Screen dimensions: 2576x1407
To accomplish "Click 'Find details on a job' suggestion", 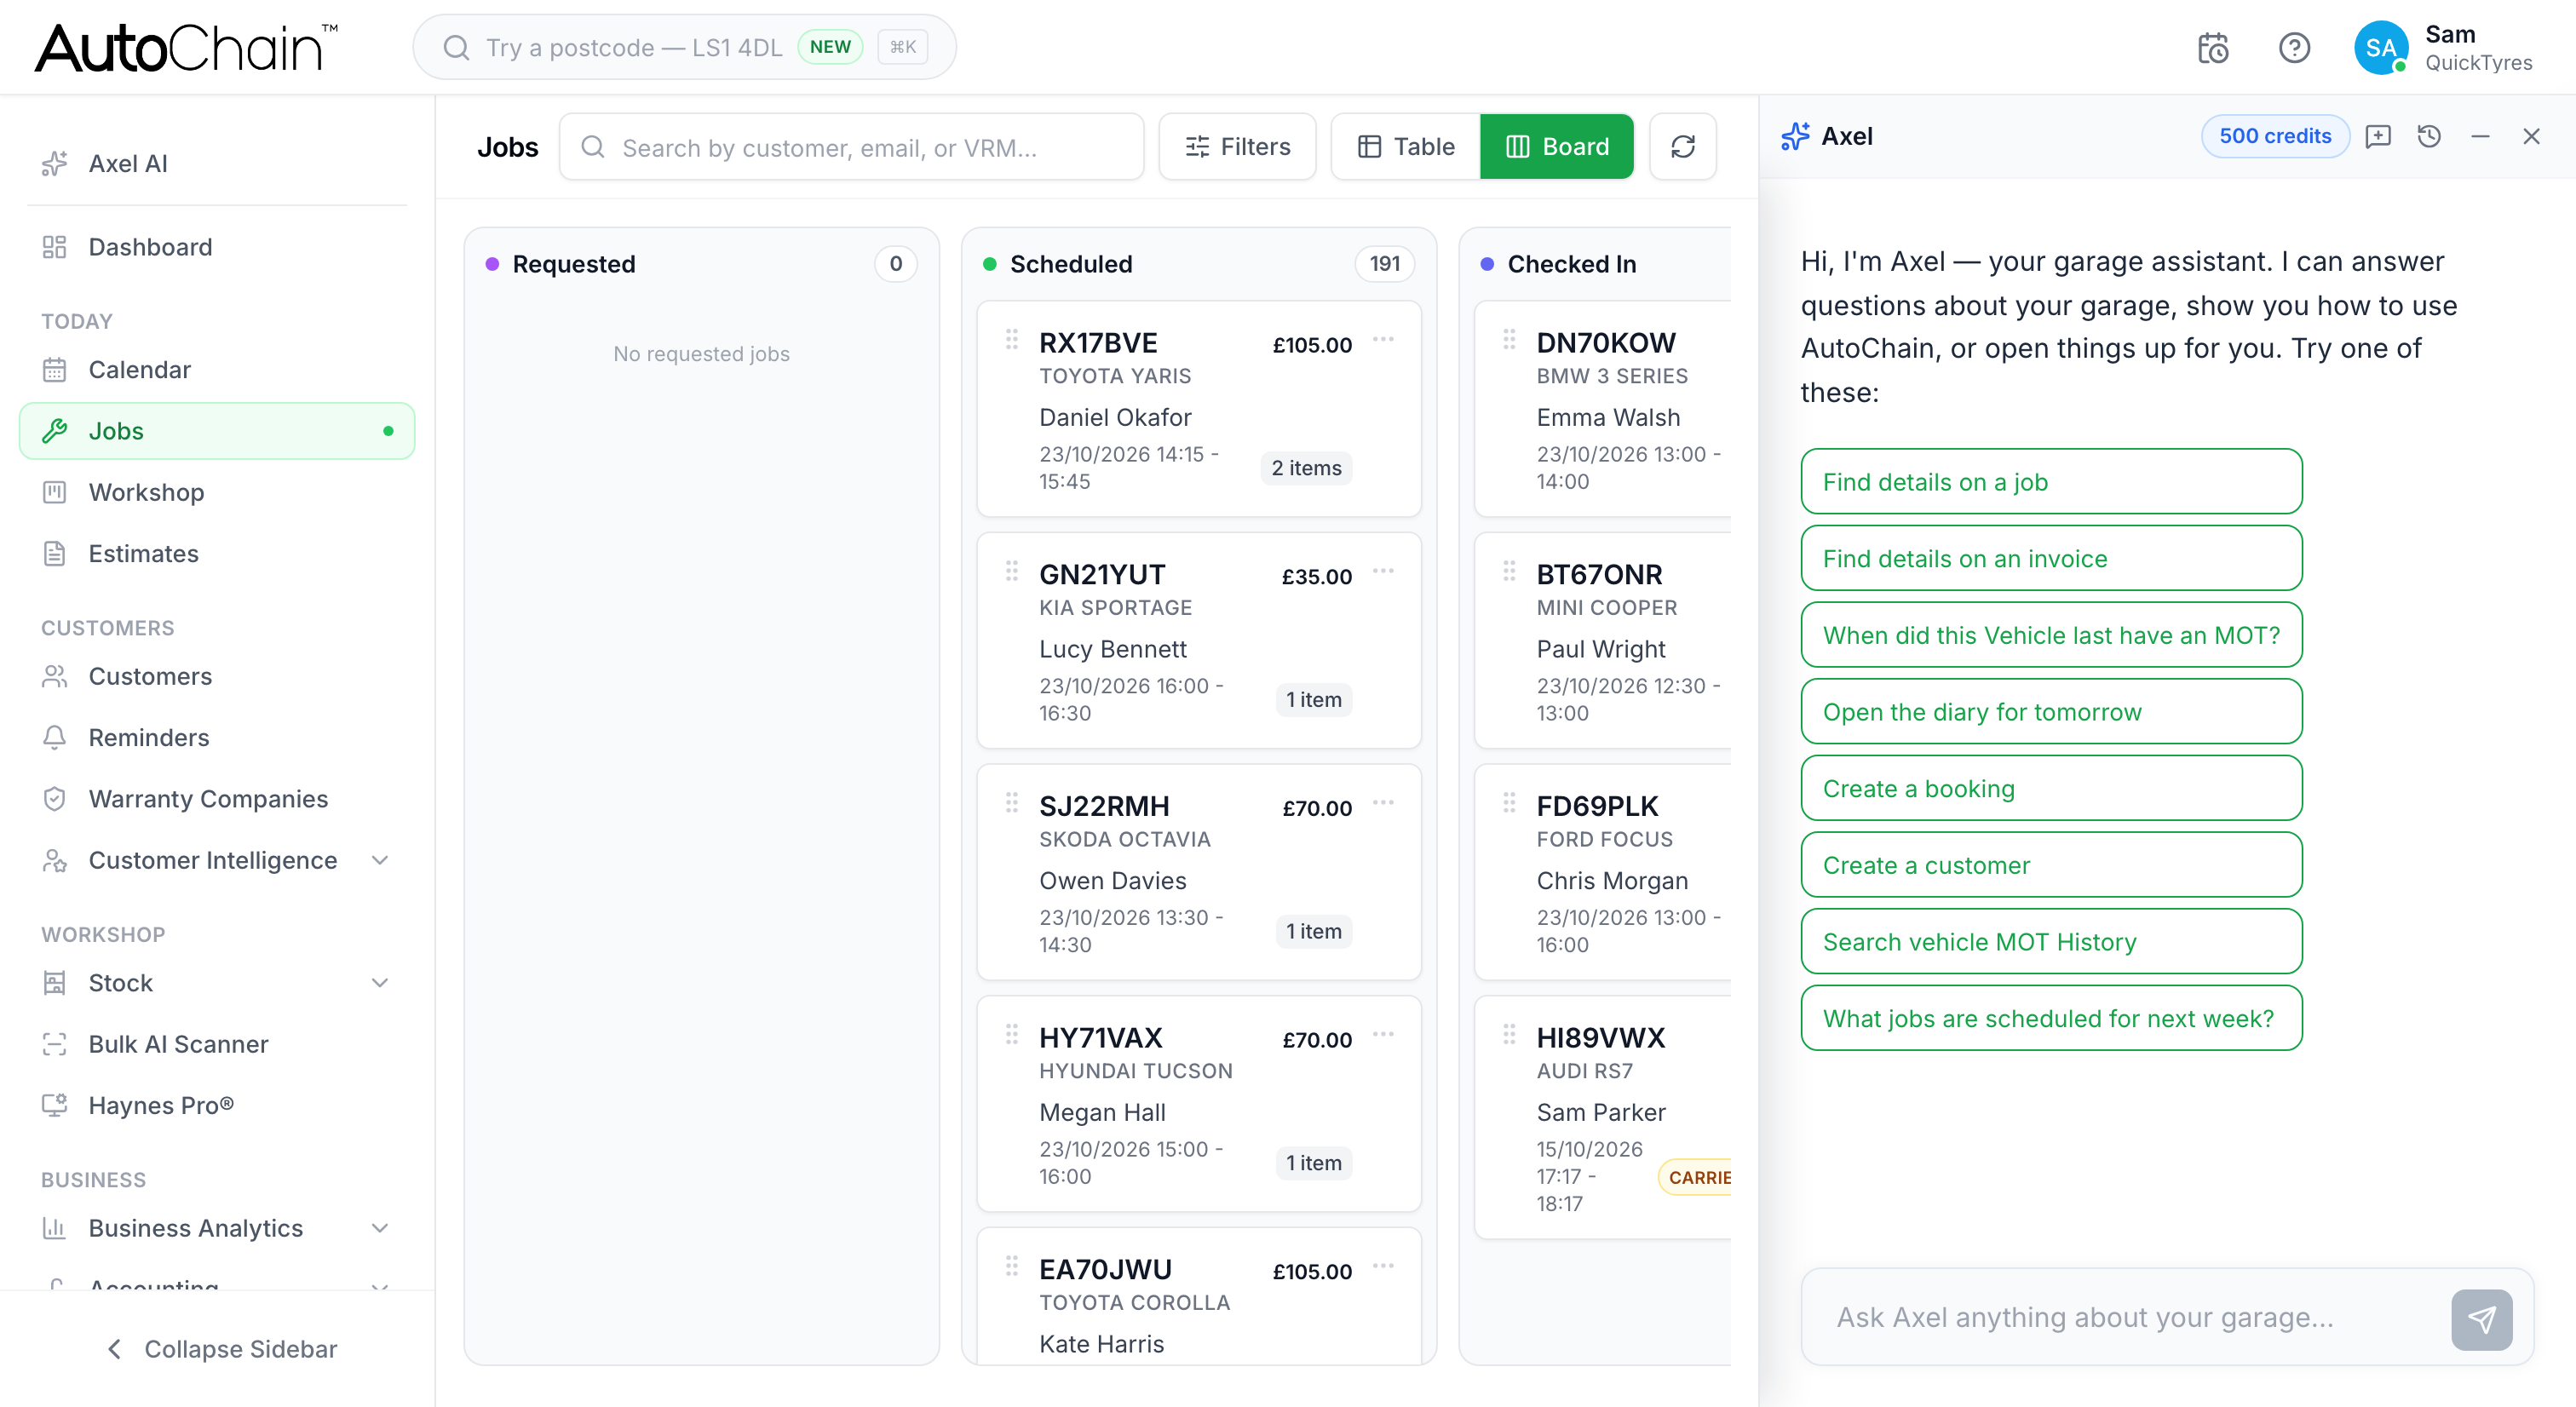I will pos(2051,482).
